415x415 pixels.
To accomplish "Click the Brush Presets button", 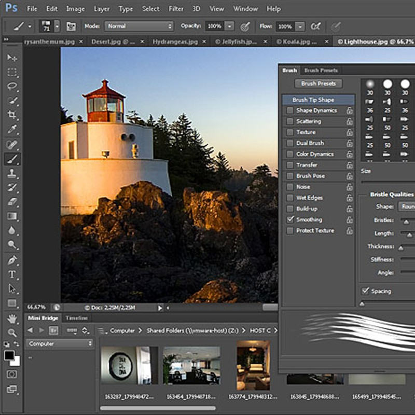I will [x=319, y=84].
